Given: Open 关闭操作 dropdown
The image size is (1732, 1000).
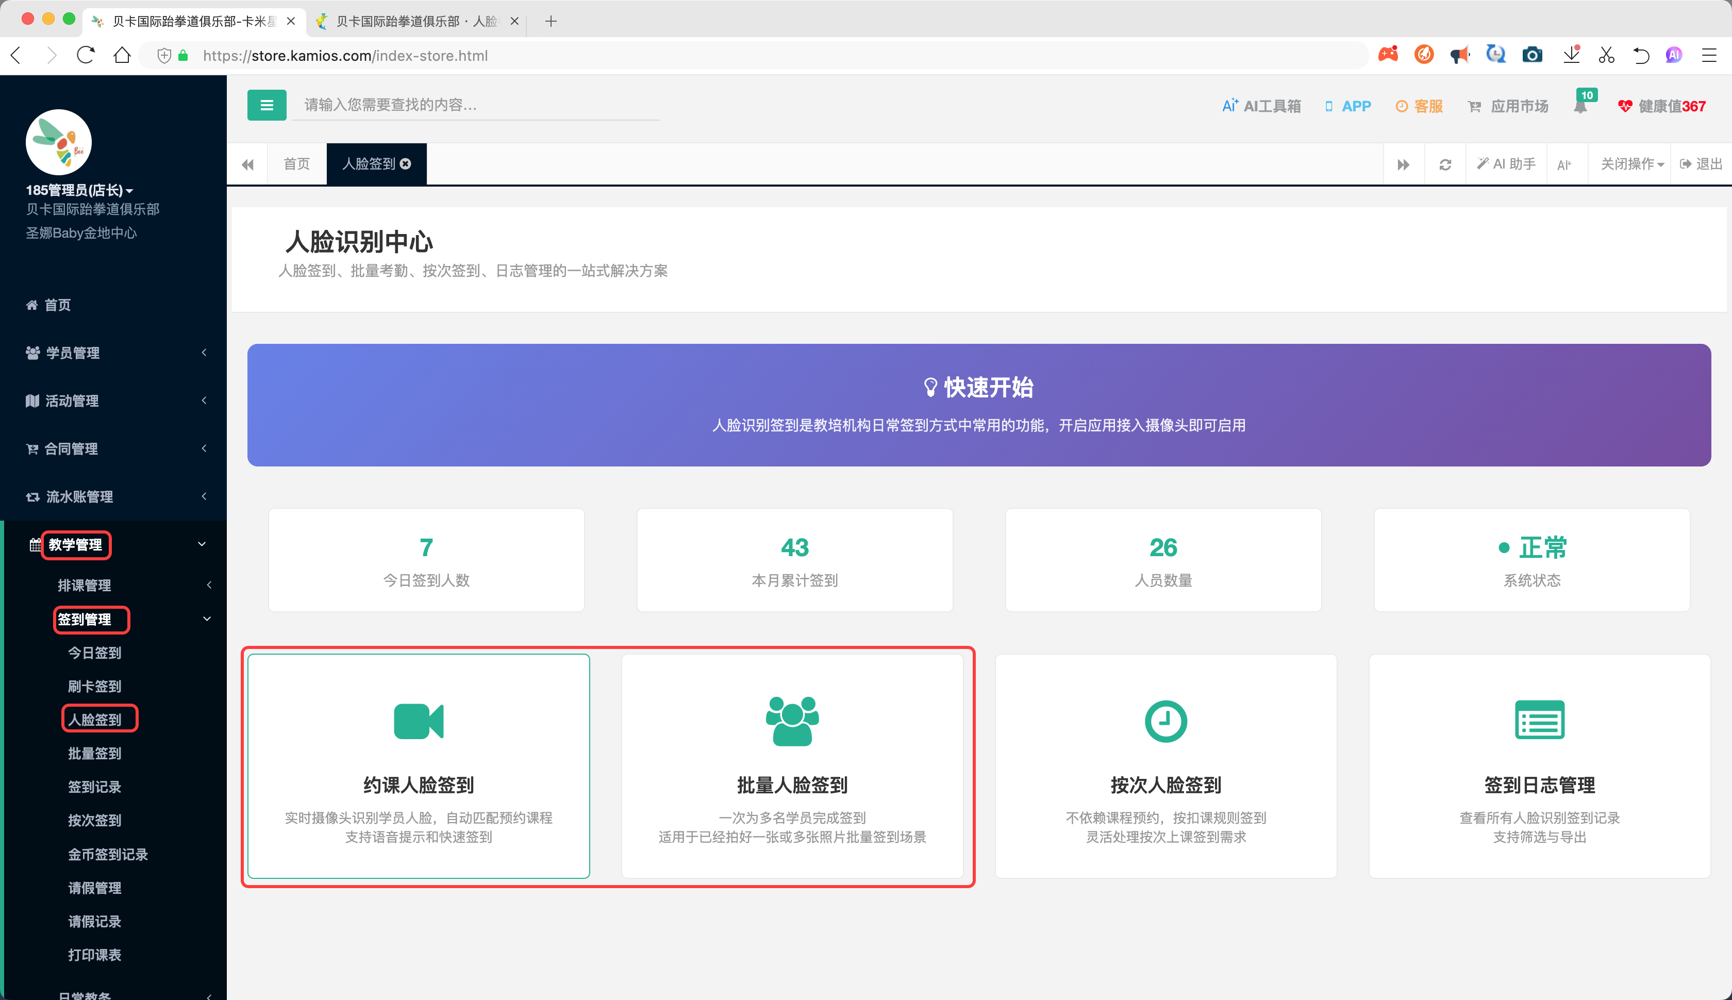Looking at the screenshot, I should [x=1631, y=164].
